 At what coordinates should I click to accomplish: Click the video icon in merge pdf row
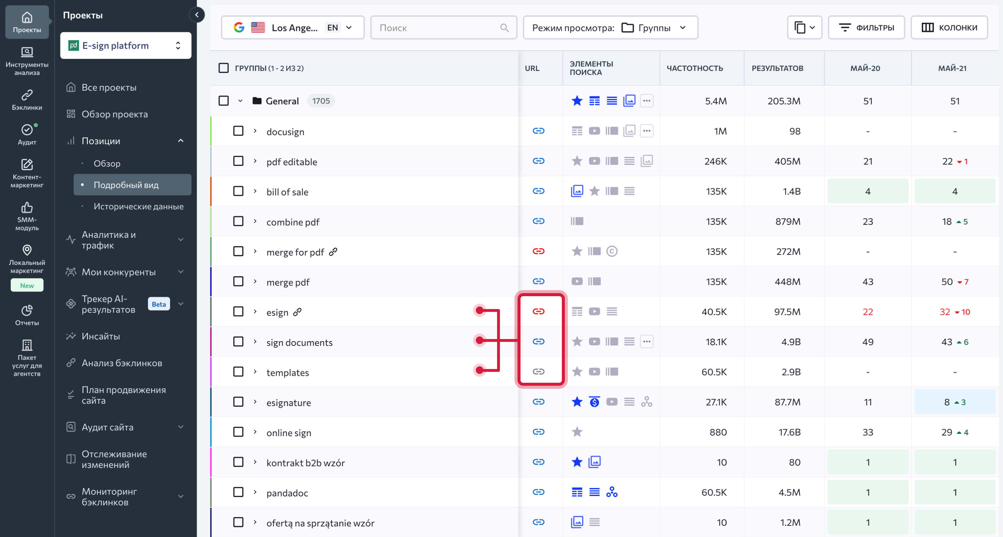click(577, 281)
